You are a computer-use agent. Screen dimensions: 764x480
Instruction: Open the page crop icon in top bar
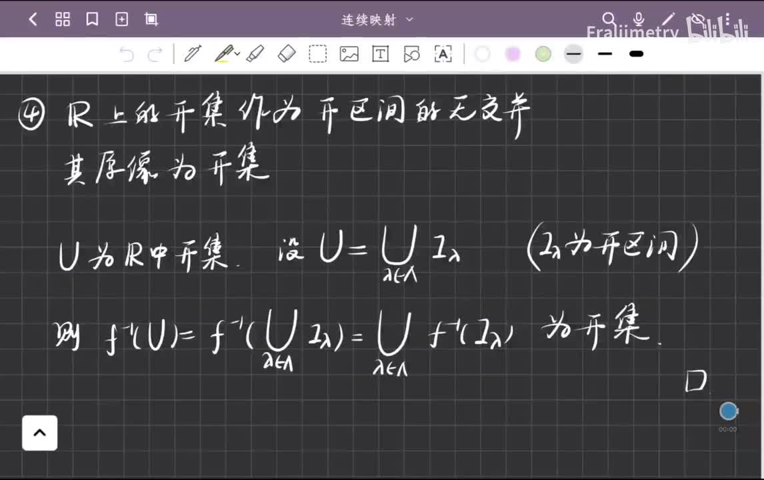[151, 19]
